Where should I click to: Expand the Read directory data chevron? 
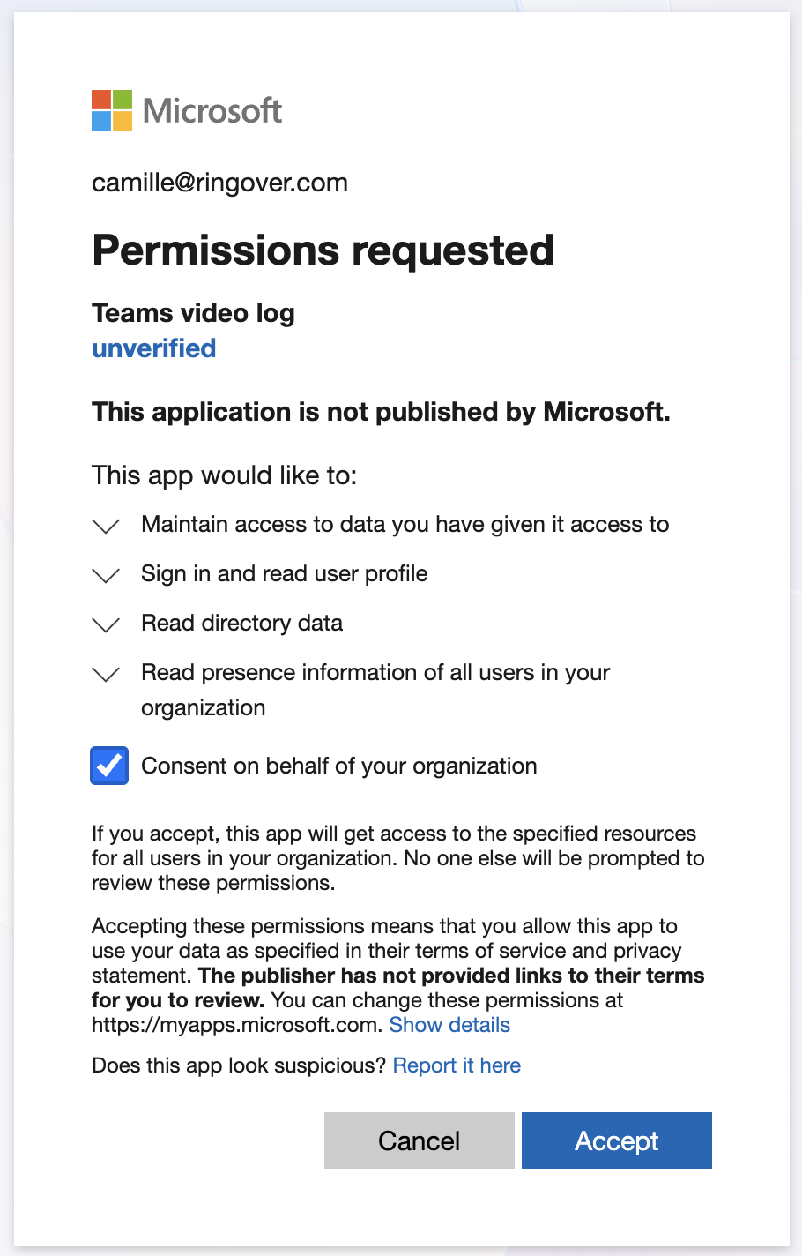[106, 624]
